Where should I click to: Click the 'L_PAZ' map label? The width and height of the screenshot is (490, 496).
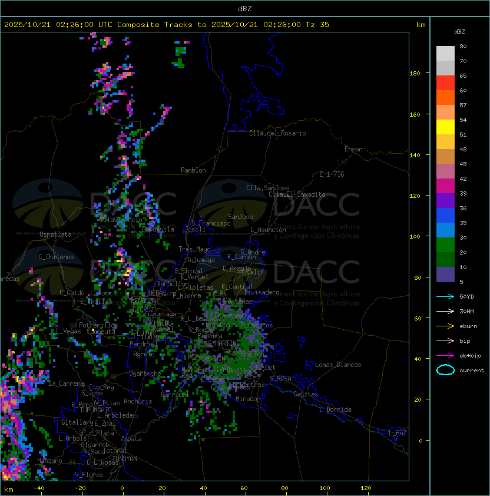click(x=398, y=433)
